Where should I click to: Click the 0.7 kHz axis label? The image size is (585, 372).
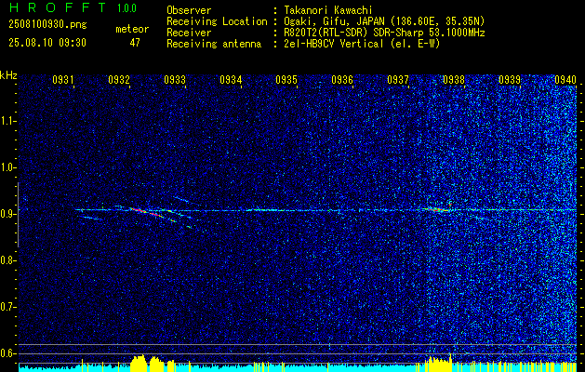[x=7, y=307]
